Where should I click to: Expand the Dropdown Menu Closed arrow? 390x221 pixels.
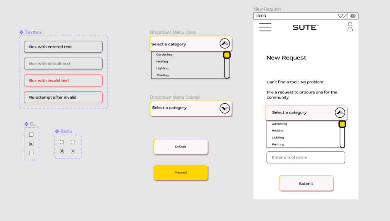coord(225,108)
